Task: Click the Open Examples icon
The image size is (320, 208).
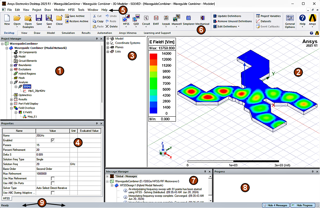Action: point(28,21)
